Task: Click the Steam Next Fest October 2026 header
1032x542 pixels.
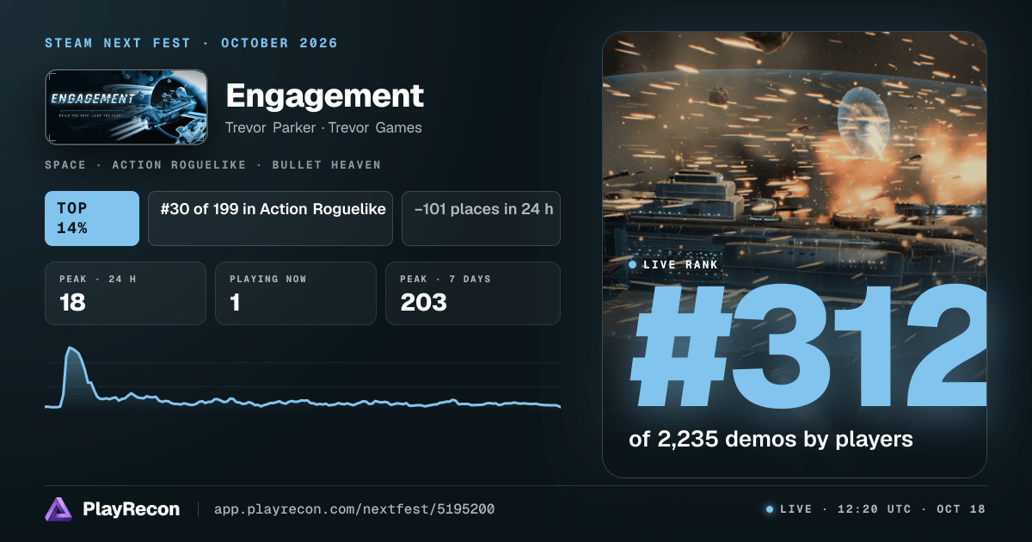Action: (x=191, y=43)
